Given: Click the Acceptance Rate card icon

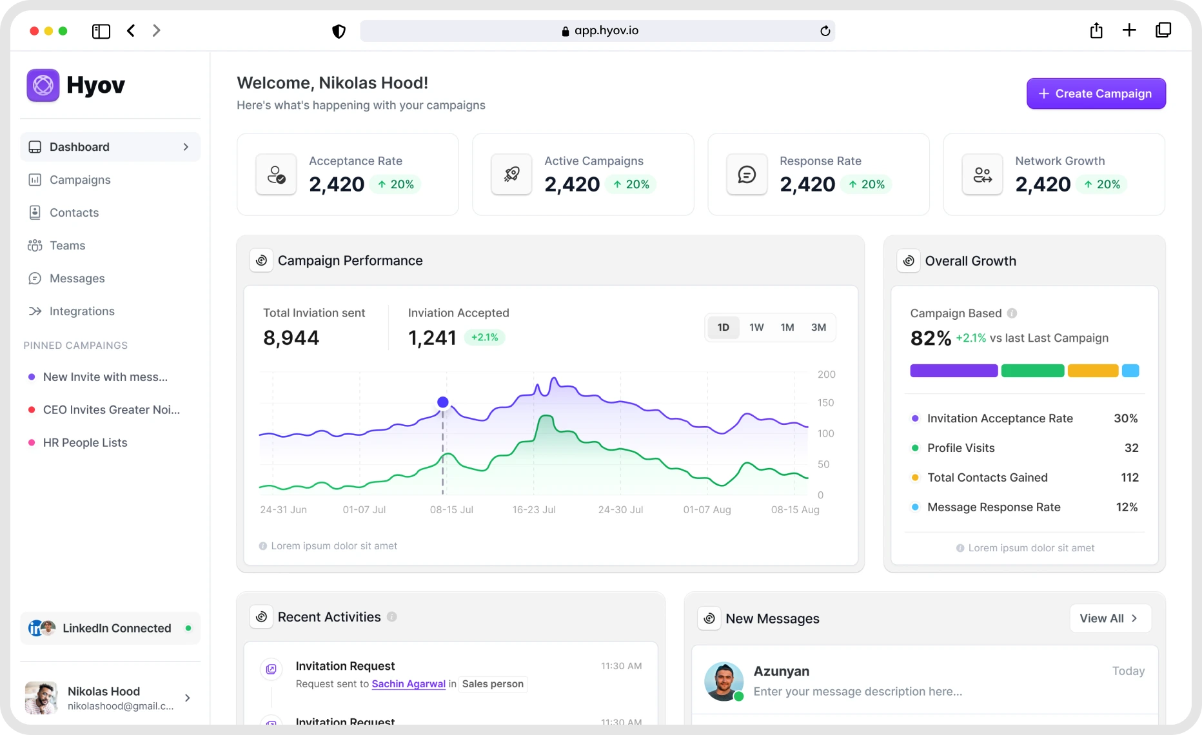Looking at the screenshot, I should pos(276,174).
